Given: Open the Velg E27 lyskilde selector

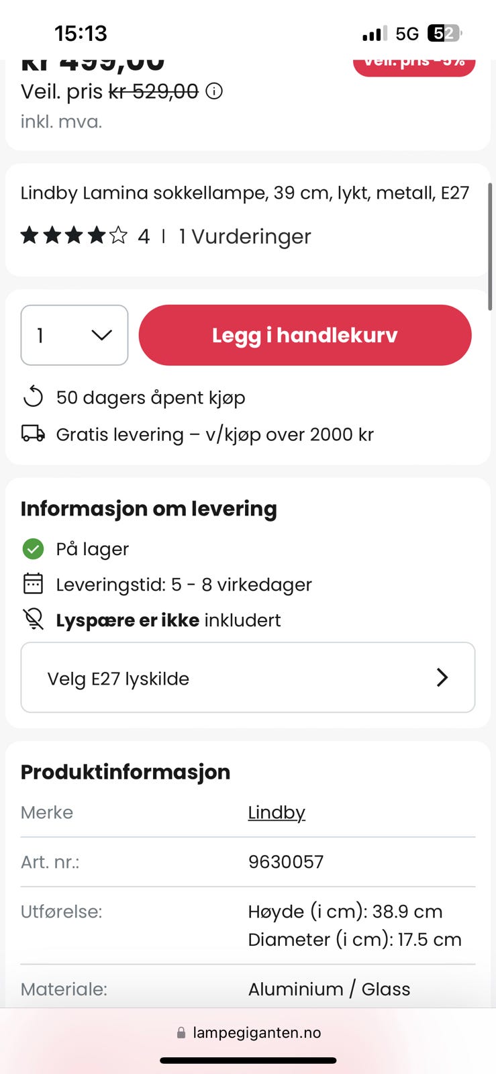Looking at the screenshot, I should [248, 677].
